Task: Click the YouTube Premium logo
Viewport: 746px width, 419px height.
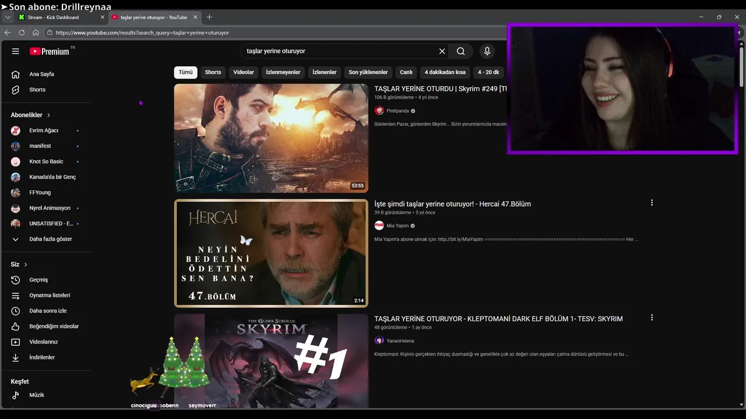Action: click(50, 51)
